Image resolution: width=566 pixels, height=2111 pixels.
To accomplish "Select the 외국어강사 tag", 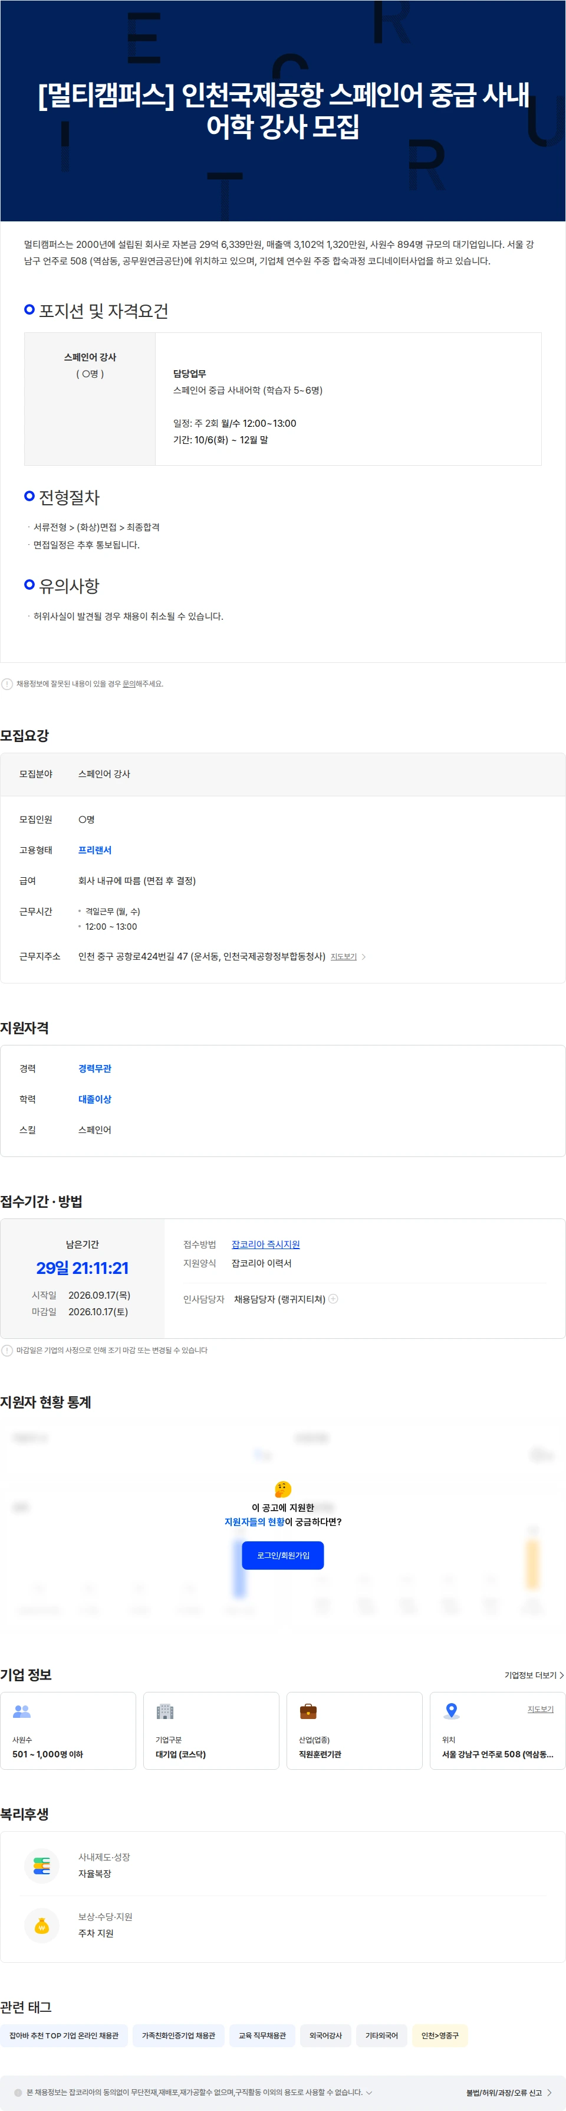I will tap(325, 2035).
